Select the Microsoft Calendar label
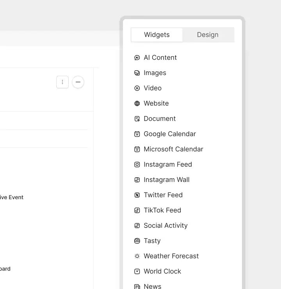This screenshot has width=281, height=289. pyautogui.click(x=173, y=149)
